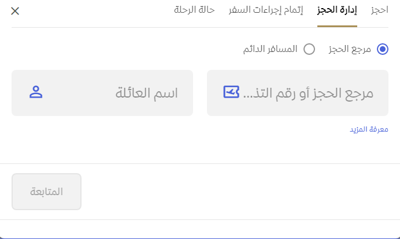The image size is (400, 239).
Task: Open the إدارة الحجز tab
Action: pos(337,10)
